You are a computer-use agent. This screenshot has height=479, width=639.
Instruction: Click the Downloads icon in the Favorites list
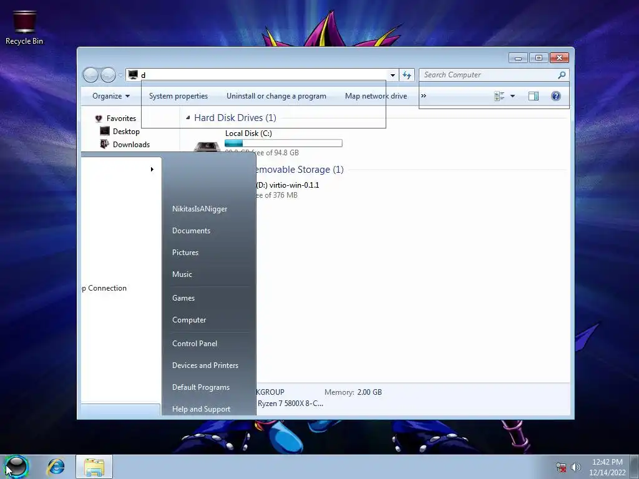pos(105,144)
